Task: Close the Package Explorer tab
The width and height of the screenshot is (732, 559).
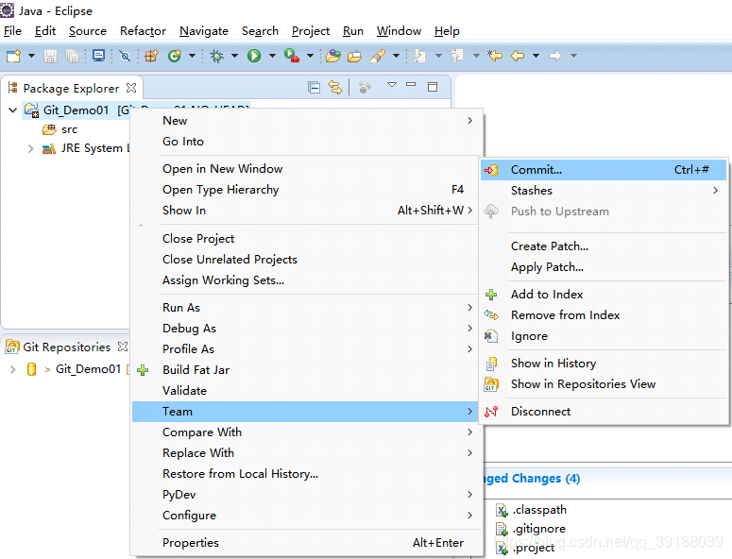Action: (x=131, y=88)
